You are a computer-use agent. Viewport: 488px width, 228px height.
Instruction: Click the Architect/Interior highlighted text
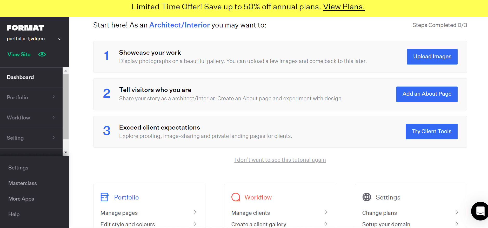tap(179, 25)
